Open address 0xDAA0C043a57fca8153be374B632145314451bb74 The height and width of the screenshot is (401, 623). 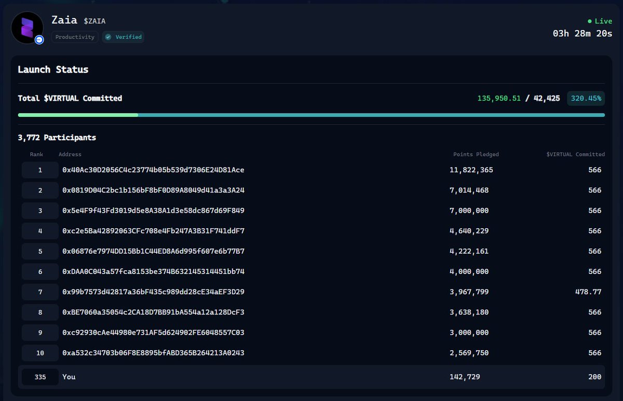pyautogui.click(x=153, y=271)
